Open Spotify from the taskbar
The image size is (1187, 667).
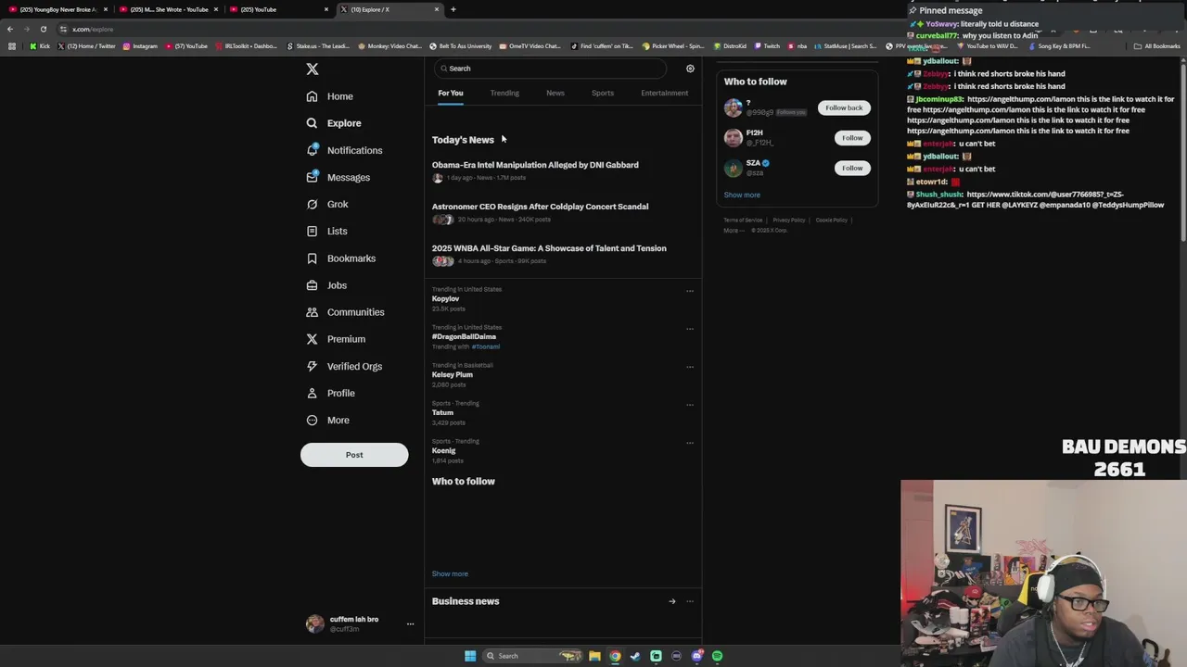pos(717,656)
